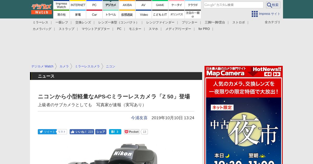Screen dimensions: 313x164
Task: Open the AV tab
Action: [143, 5]
